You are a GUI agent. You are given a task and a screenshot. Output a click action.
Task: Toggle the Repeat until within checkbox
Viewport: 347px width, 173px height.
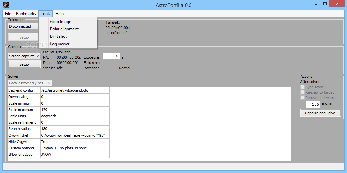tap(303, 98)
